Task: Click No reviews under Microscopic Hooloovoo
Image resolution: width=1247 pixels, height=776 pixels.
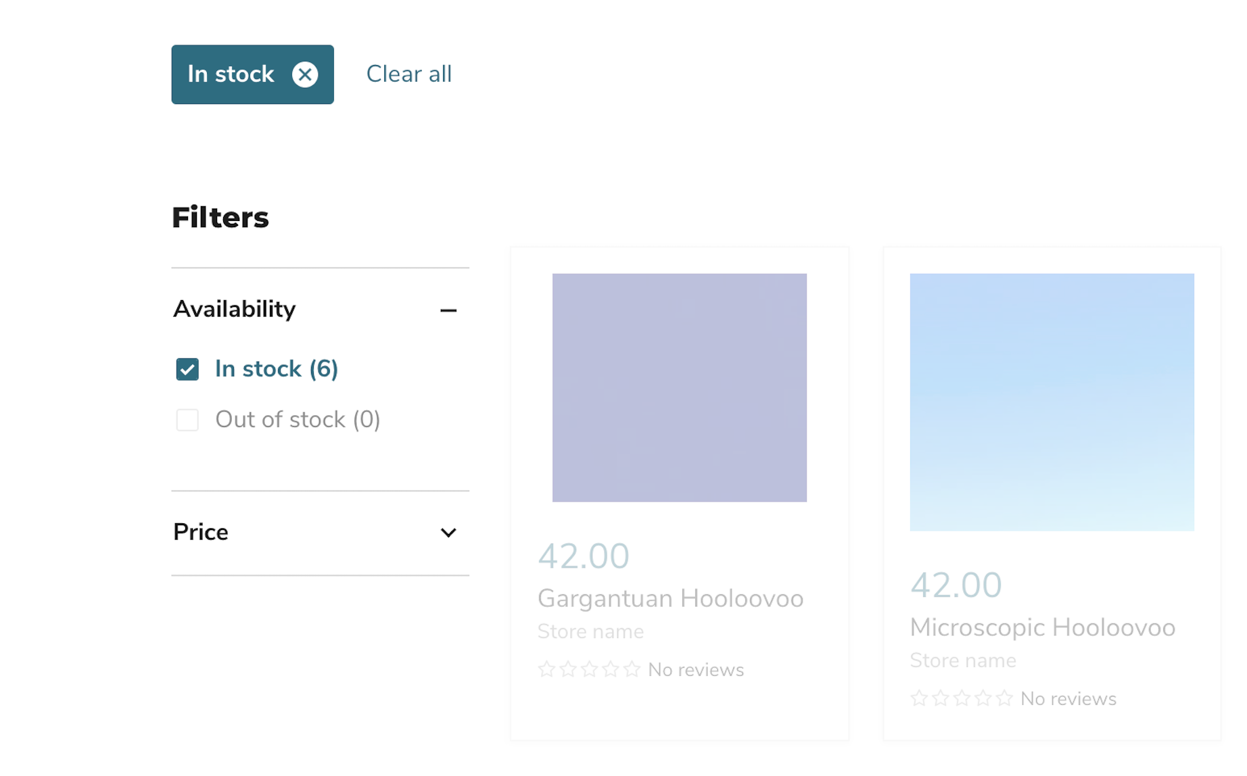Action: coord(1068,699)
